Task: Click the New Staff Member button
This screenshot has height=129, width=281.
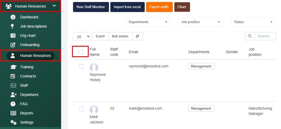Action: [90, 7]
